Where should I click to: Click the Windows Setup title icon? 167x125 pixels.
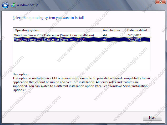(x=13, y=5)
